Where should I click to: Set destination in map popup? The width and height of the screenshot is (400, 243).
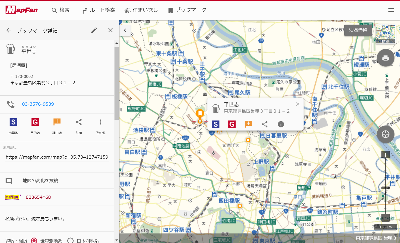(232, 124)
